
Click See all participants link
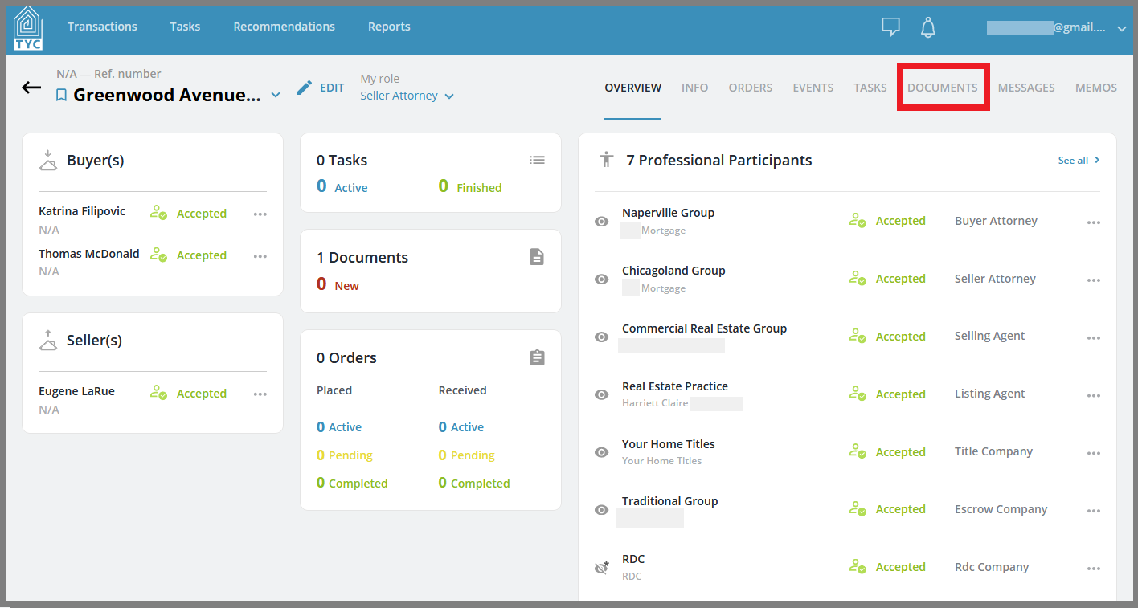tap(1079, 161)
